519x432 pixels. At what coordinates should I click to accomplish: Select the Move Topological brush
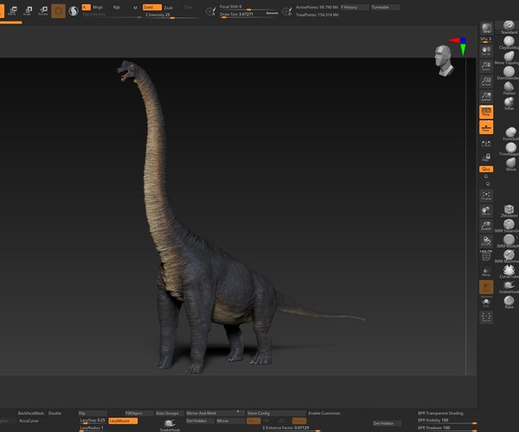coord(509,58)
